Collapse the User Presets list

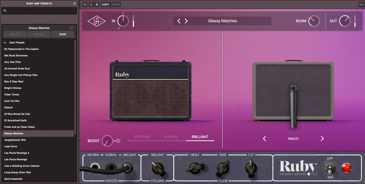click(5, 42)
